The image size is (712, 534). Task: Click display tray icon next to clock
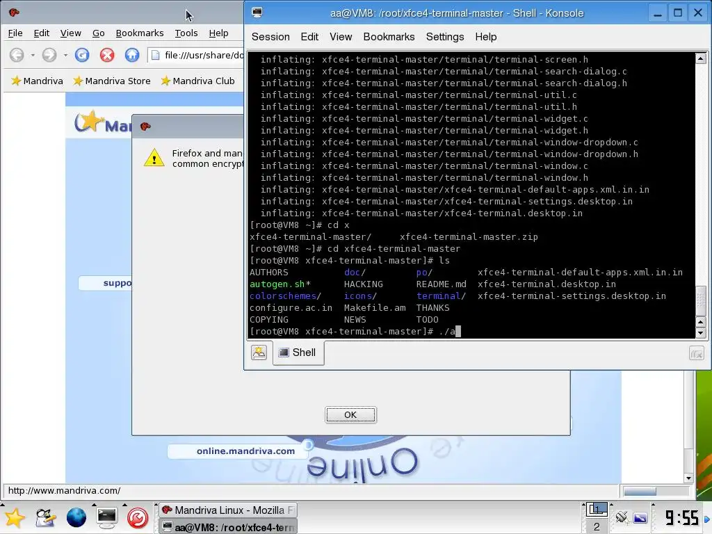pyautogui.click(x=640, y=517)
